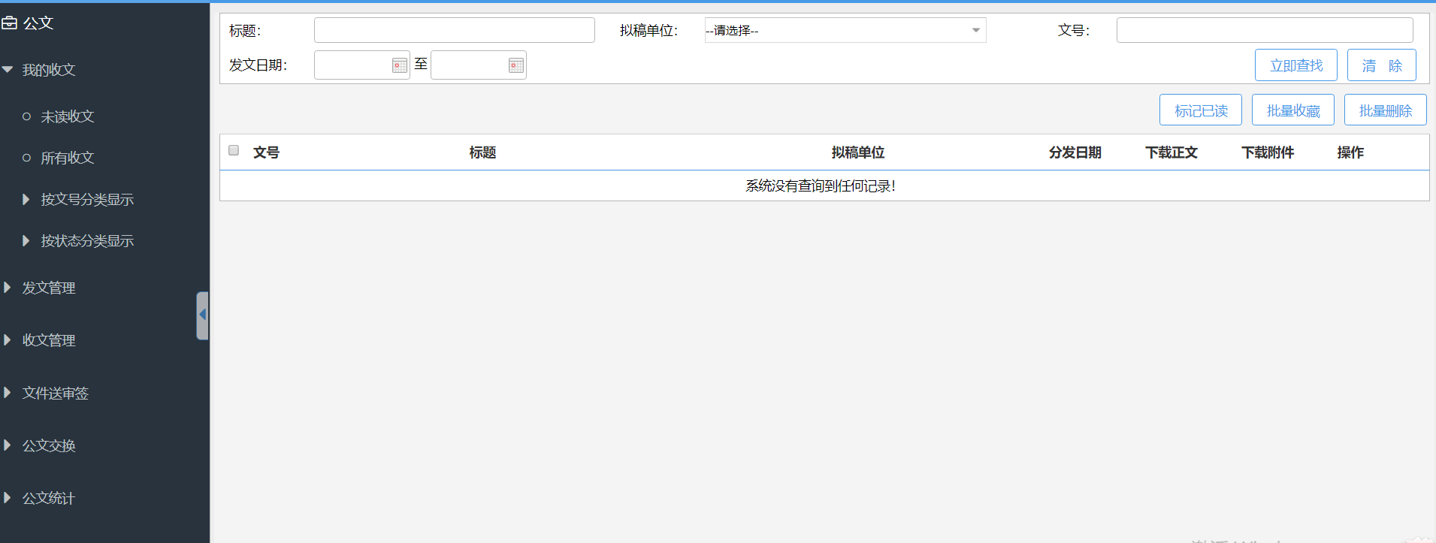Focus the 标题 text input field
The height and width of the screenshot is (543, 1436).
[x=454, y=31]
